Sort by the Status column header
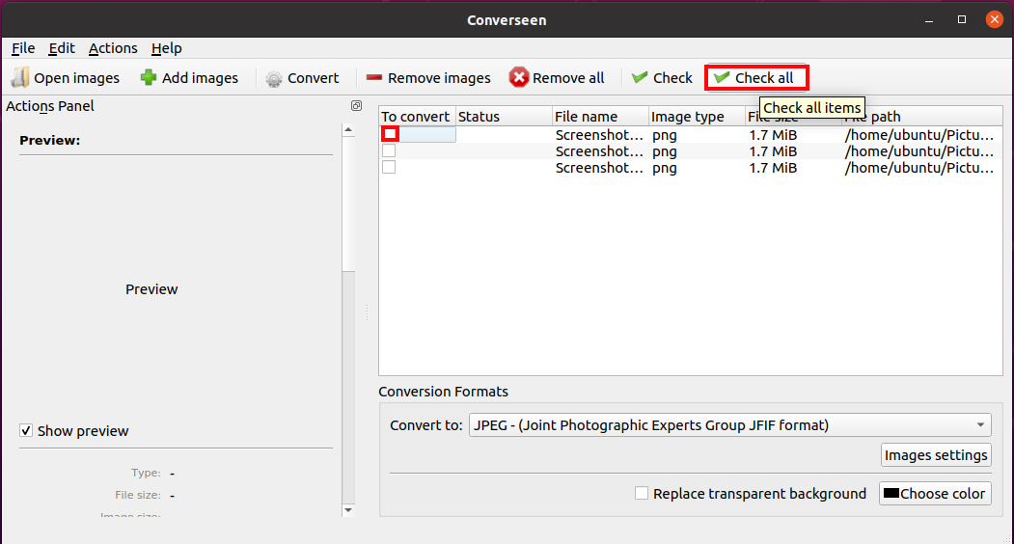Viewport: 1014px width, 544px height. (x=503, y=117)
